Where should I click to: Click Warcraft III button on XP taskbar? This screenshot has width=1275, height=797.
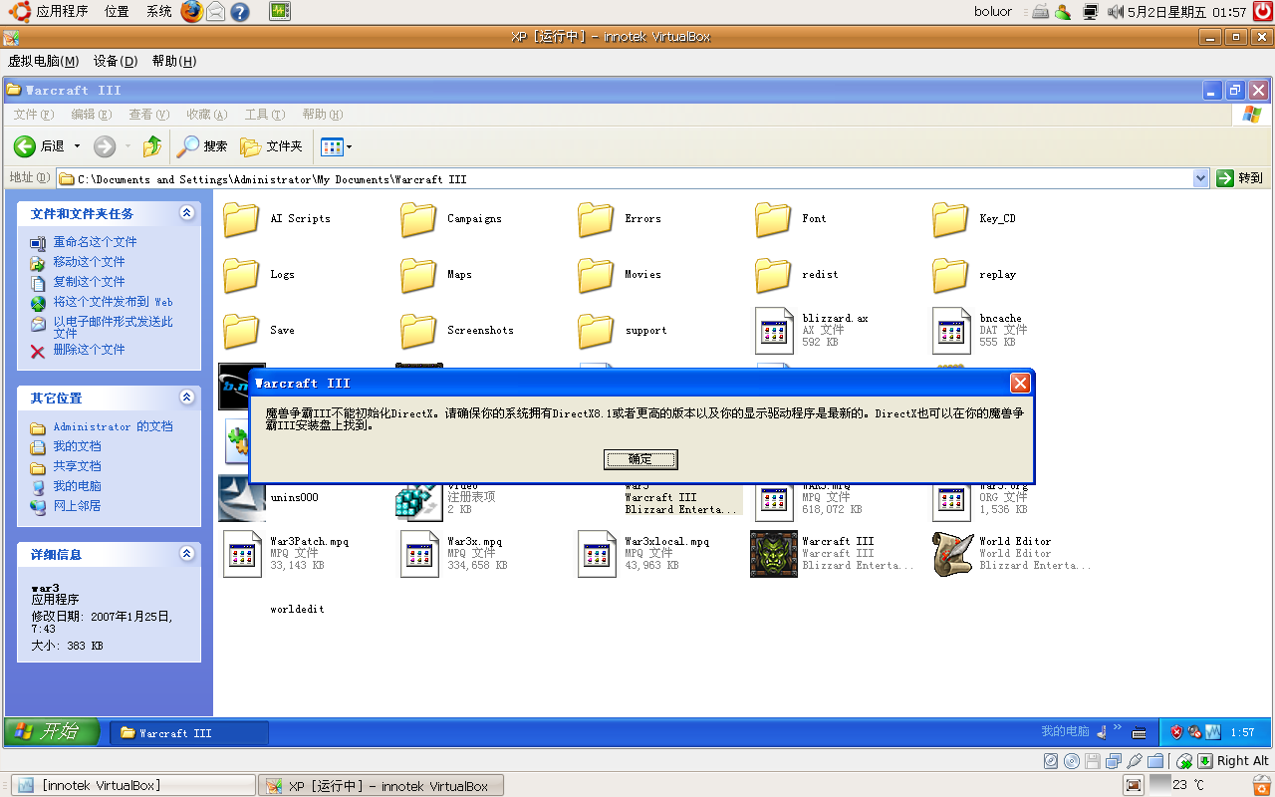click(x=189, y=733)
